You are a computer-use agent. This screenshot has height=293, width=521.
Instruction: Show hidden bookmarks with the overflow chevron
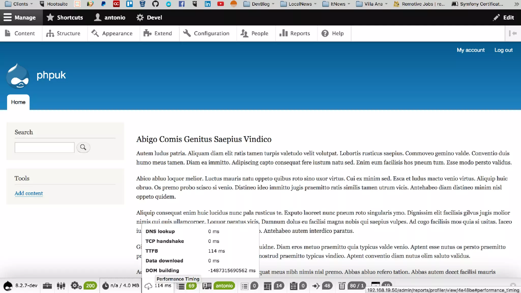[516, 4]
